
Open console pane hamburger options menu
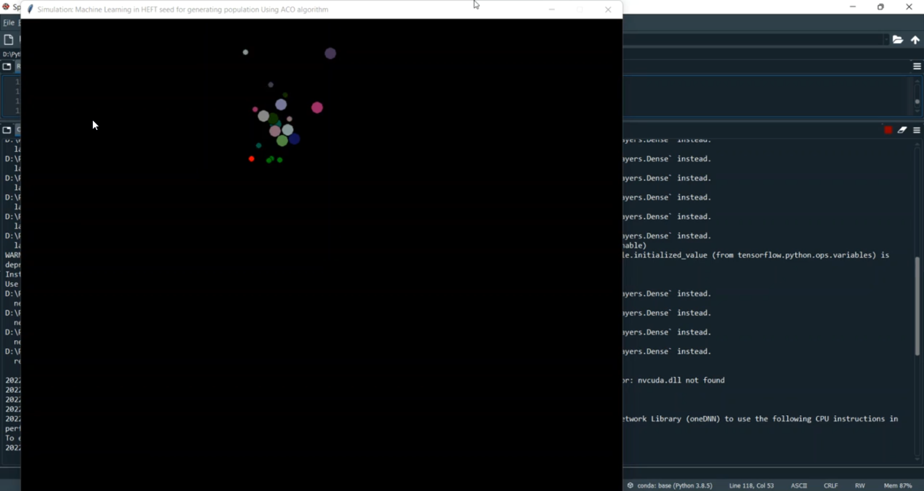[x=917, y=130]
